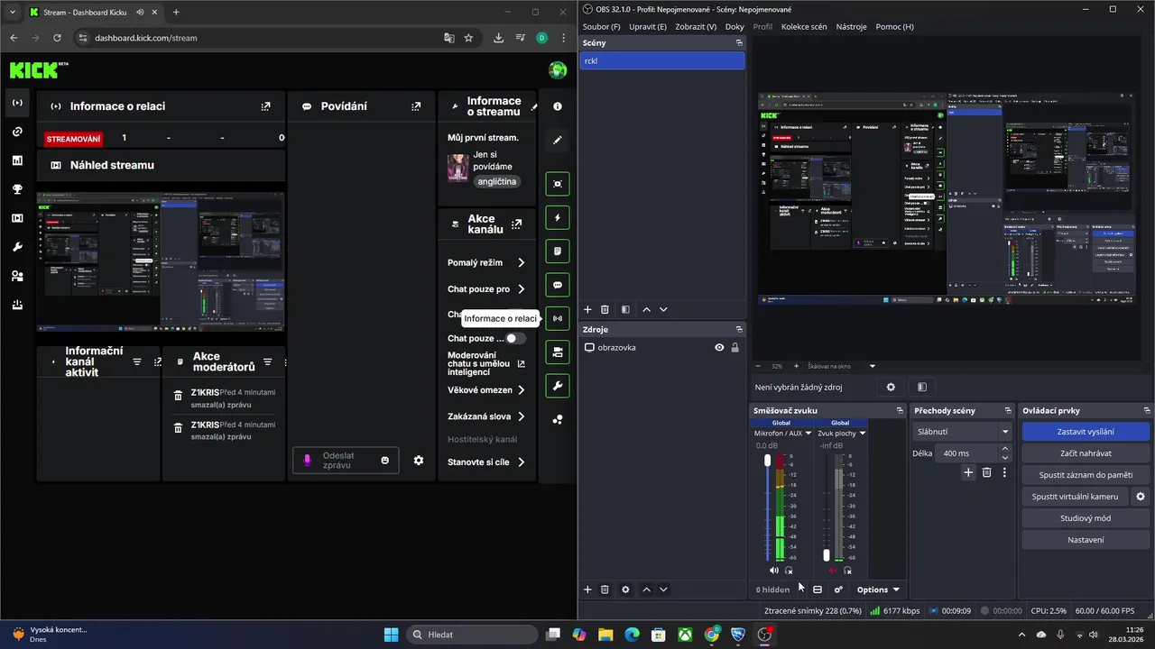1155x649 pixels.
Task: Open the Options dropdown in audio mixer
Action: coord(878,590)
